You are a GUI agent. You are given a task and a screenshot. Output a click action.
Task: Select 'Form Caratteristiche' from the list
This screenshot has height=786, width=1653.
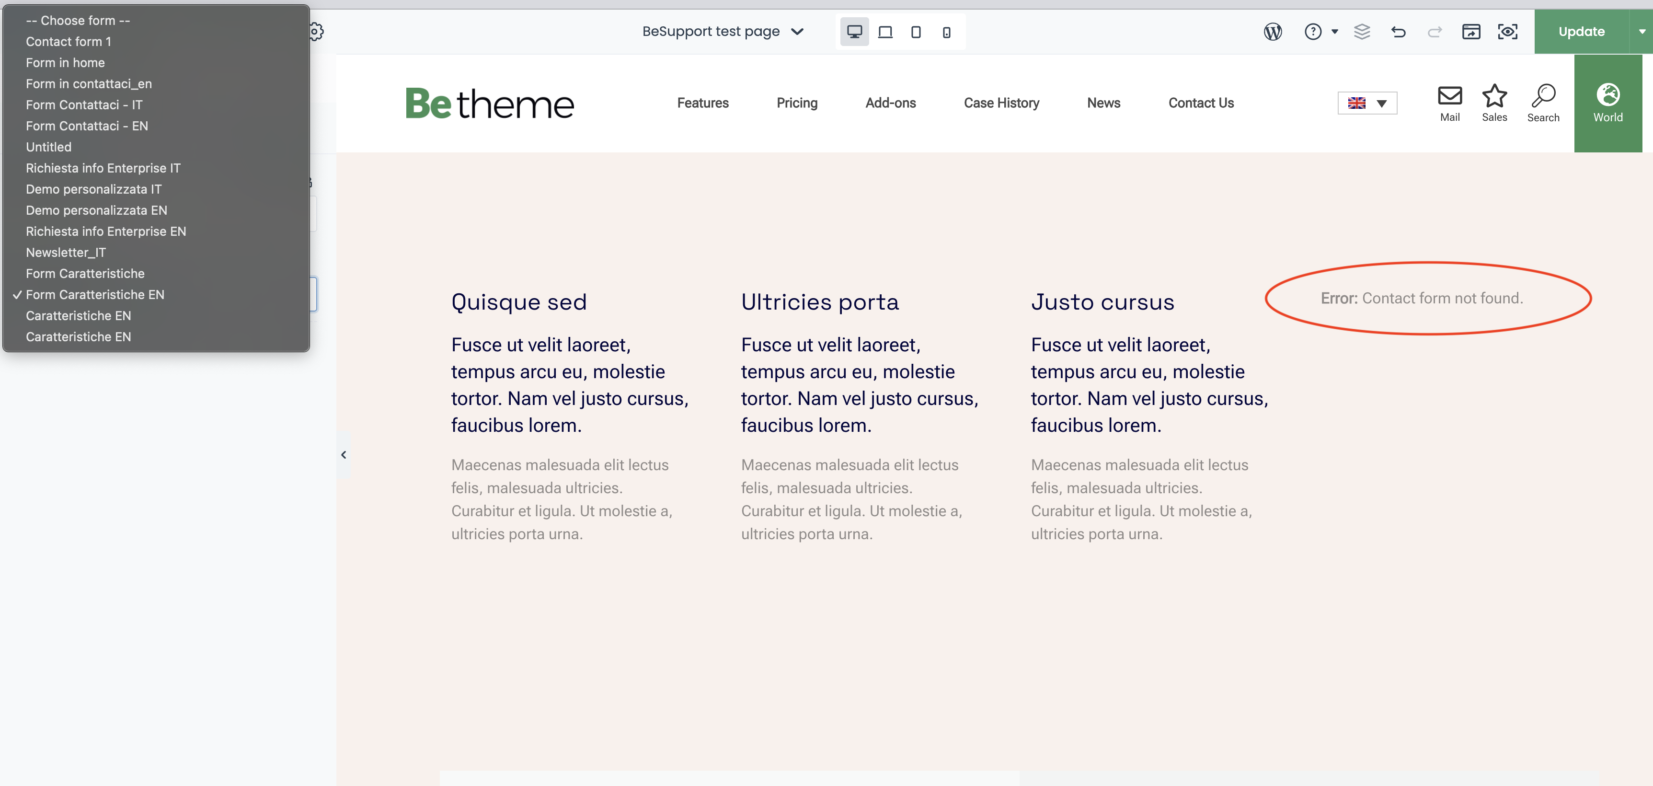tap(85, 273)
